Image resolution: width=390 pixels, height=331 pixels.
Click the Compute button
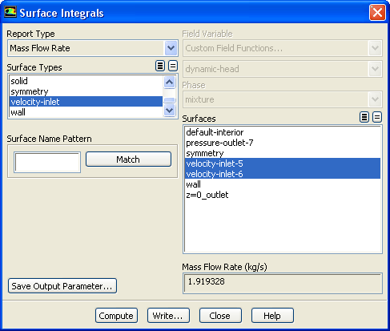116,316
